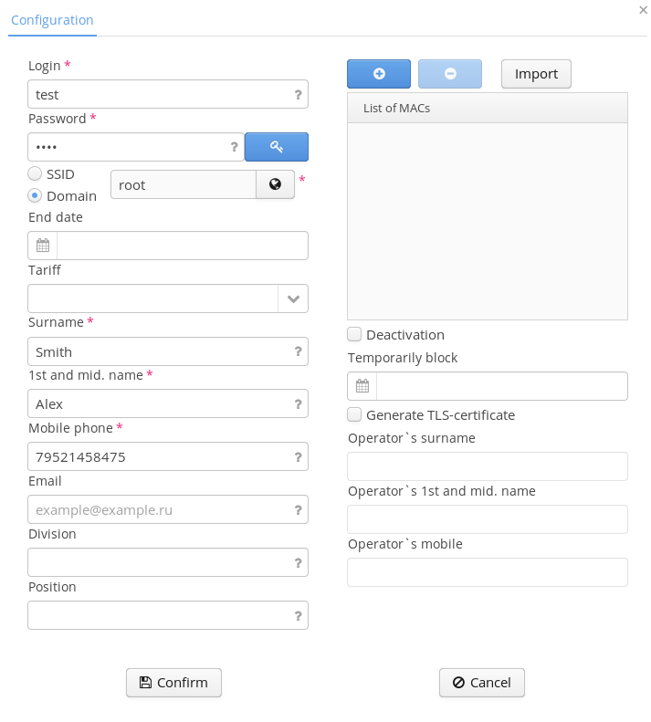Viewport: 651px width, 722px height.
Task: Select the Domain radio button
Action: [35, 195]
